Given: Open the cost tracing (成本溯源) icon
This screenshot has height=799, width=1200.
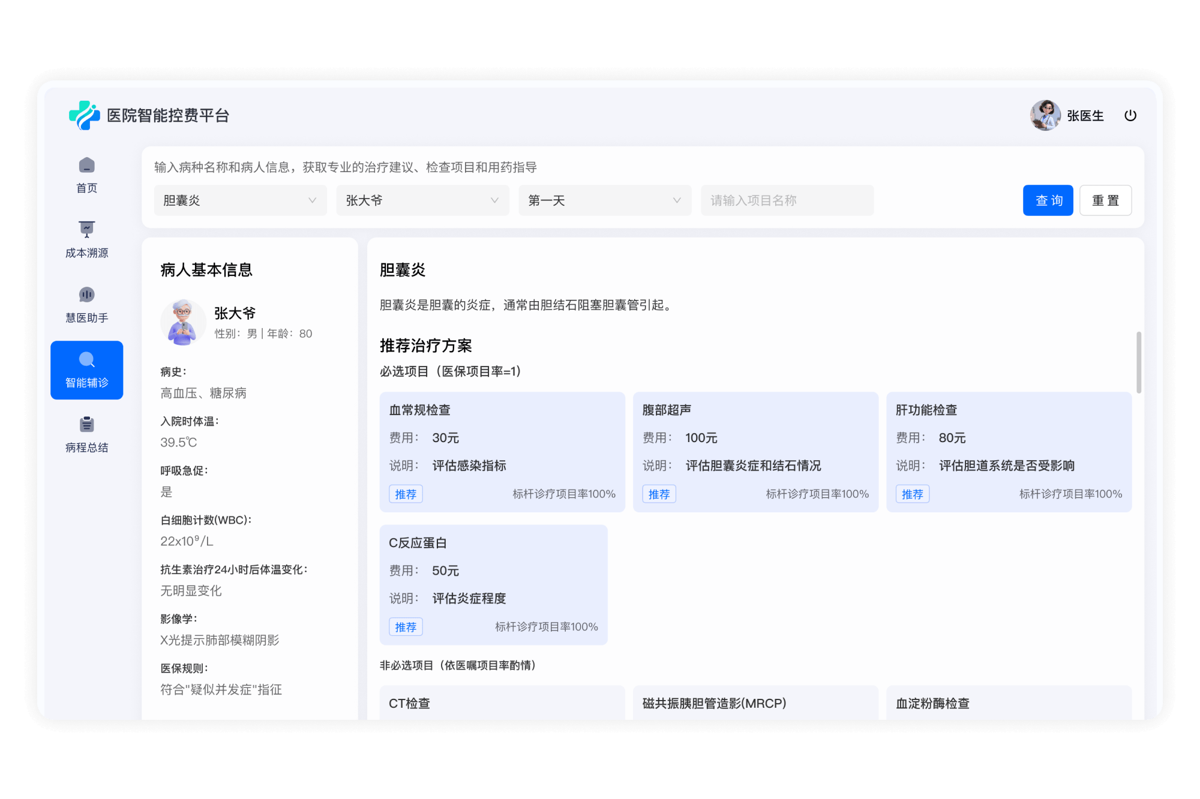Looking at the screenshot, I should click(86, 229).
